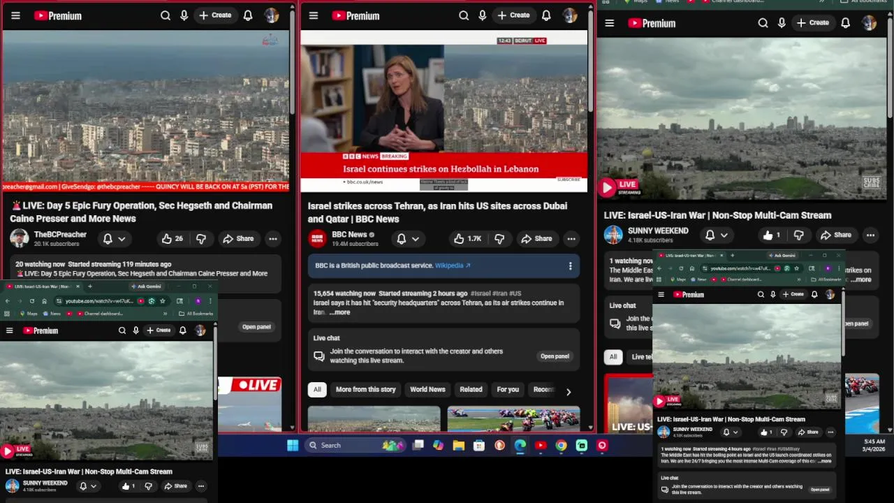Click search icon in BBC News window header
Screen dimensions: 894x503
(464, 15)
